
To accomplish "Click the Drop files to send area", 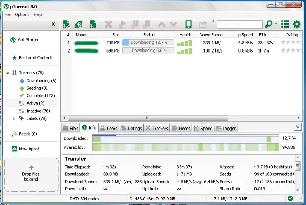I will coord(31,175).
